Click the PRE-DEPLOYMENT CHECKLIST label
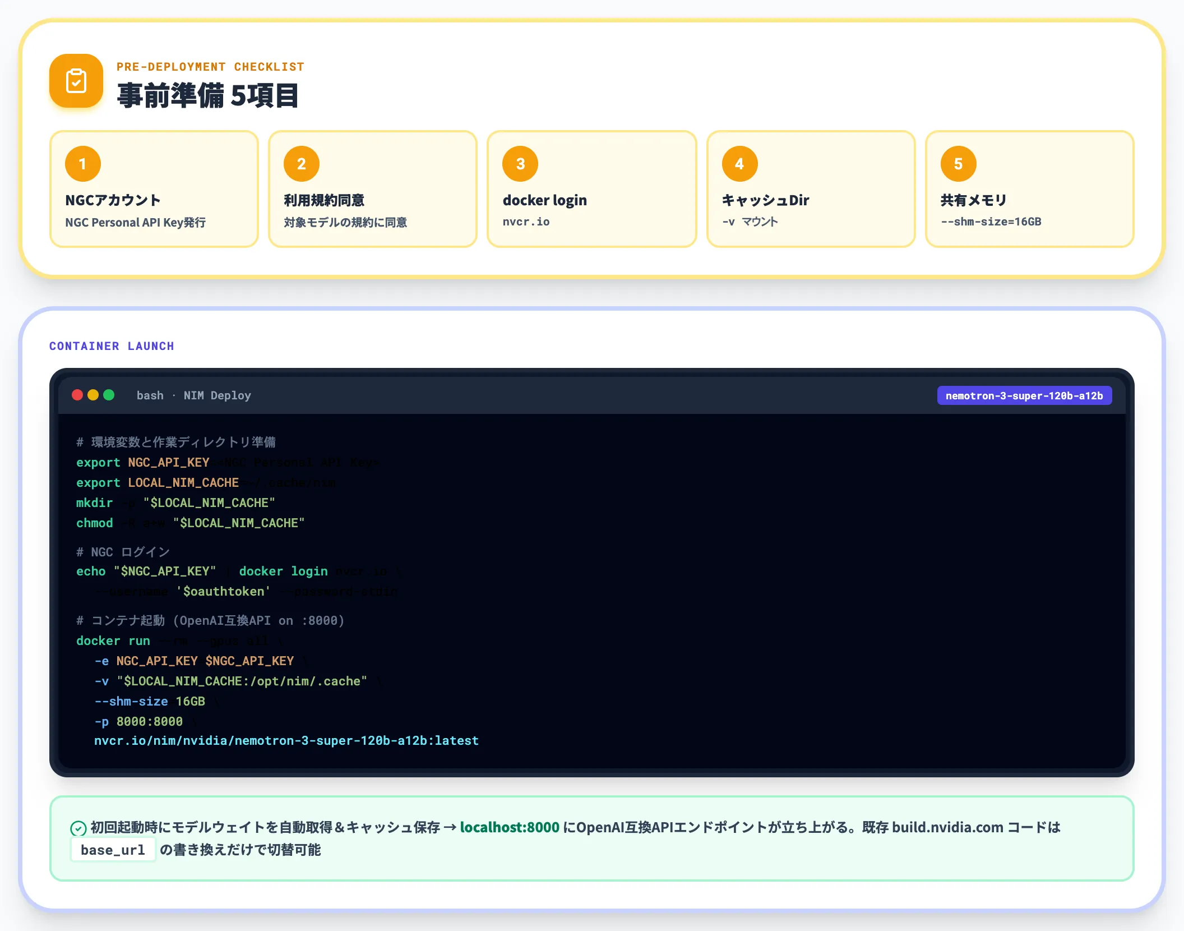This screenshot has height=931, width=1184. [x=210, y=67]
